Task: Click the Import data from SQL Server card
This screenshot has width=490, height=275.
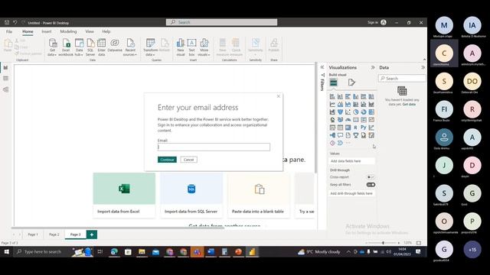Action: click(x=191, y=196)
